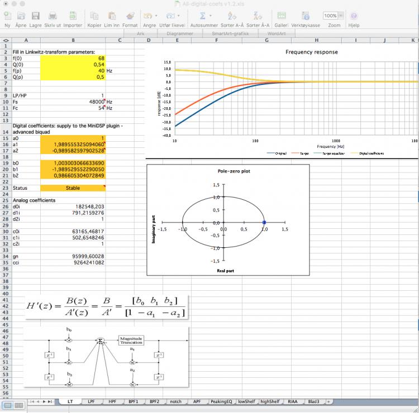Switch to the PeakingEQ sheet tab
The width and height of the screenshot is (419, 413).
click(x=222, y=401)
